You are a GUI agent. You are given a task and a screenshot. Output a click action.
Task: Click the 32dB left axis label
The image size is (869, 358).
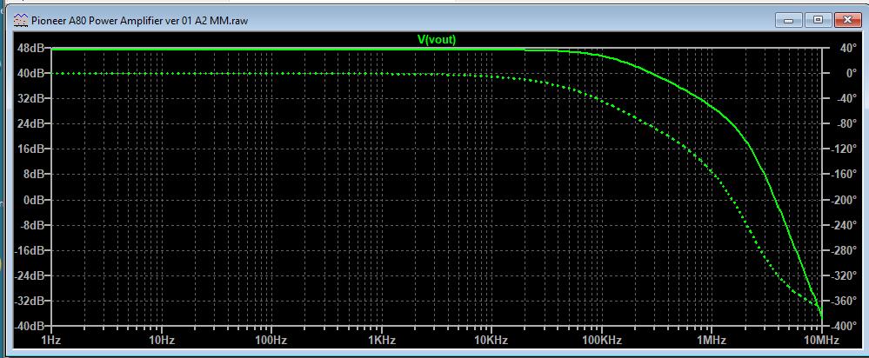tap(33, 98)
